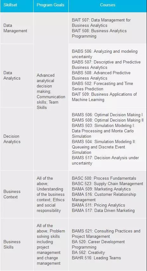Viewport: 147px width, 271px height.
Task: Click BABS 506 Analyzing and modeling uncertainty
Action: [105, 54]
